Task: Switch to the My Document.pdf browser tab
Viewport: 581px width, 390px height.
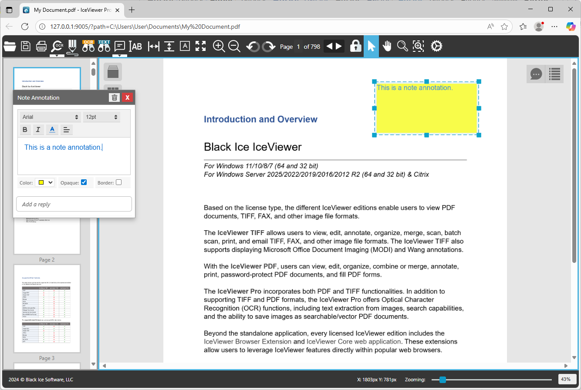Action: click(x=71, y=10)
